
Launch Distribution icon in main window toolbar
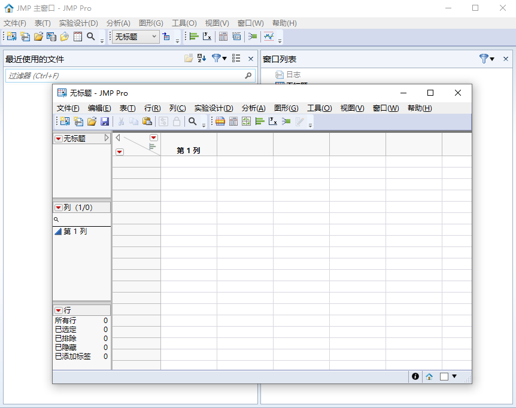pyautogui.click(x=194, y=36)
